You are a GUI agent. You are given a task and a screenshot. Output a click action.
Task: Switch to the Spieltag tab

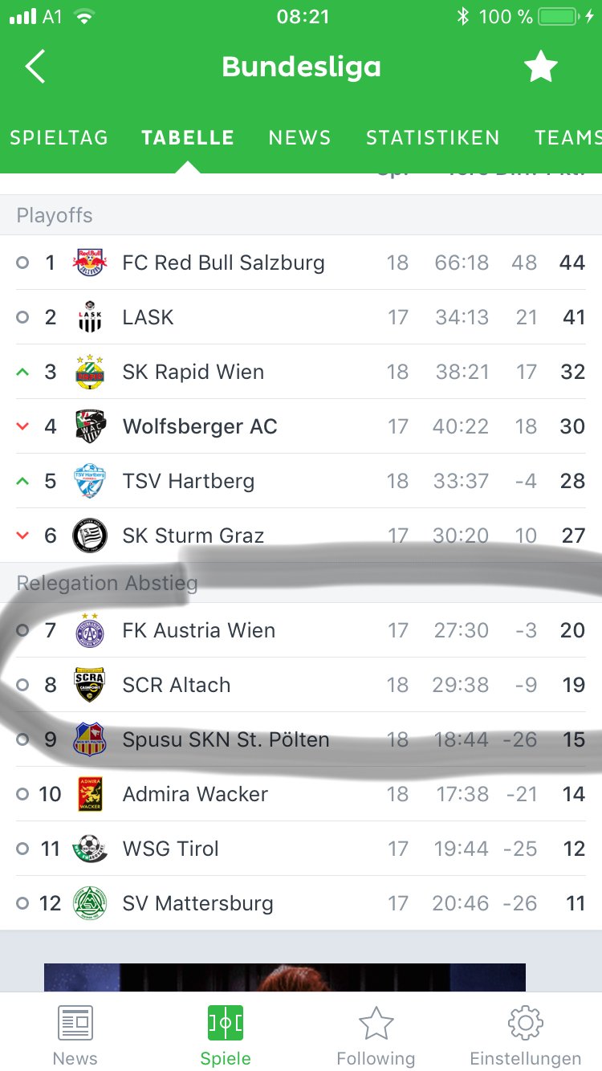(x=59, y=138)
